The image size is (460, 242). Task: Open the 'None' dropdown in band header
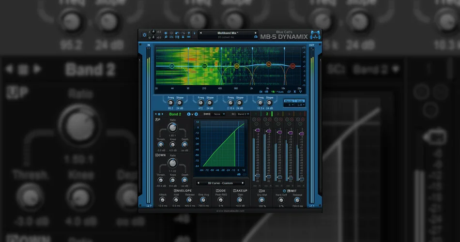219,114
